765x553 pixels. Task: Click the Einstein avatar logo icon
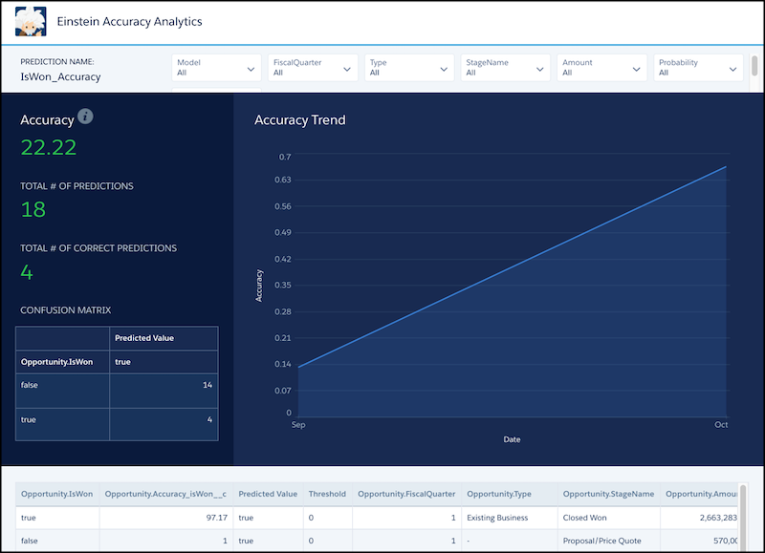point(31,21)
